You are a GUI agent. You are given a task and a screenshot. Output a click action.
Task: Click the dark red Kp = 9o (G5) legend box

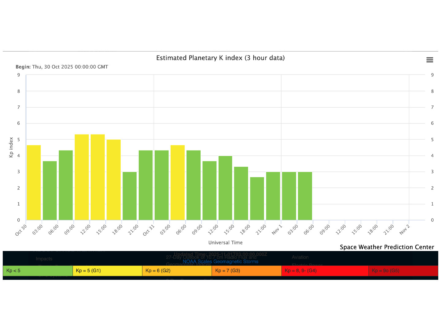(x=403, y=271)
